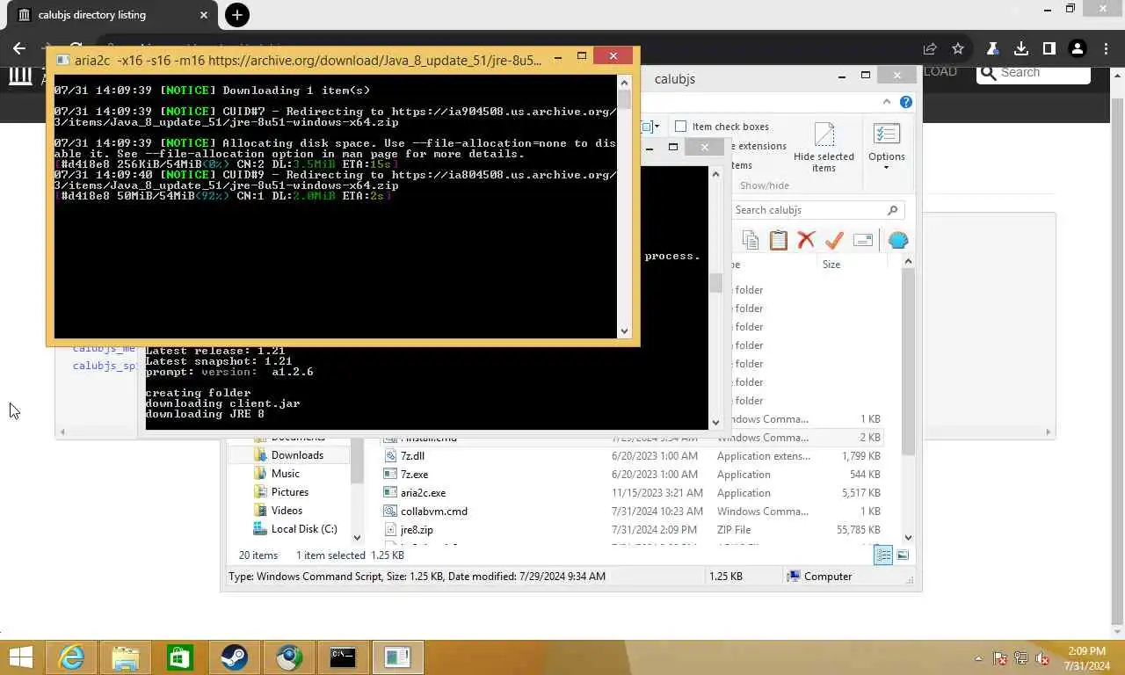The image size is (1125, 675).
Task: Toggle Chrome side panel icon
Action: [x=1049, y=48]
